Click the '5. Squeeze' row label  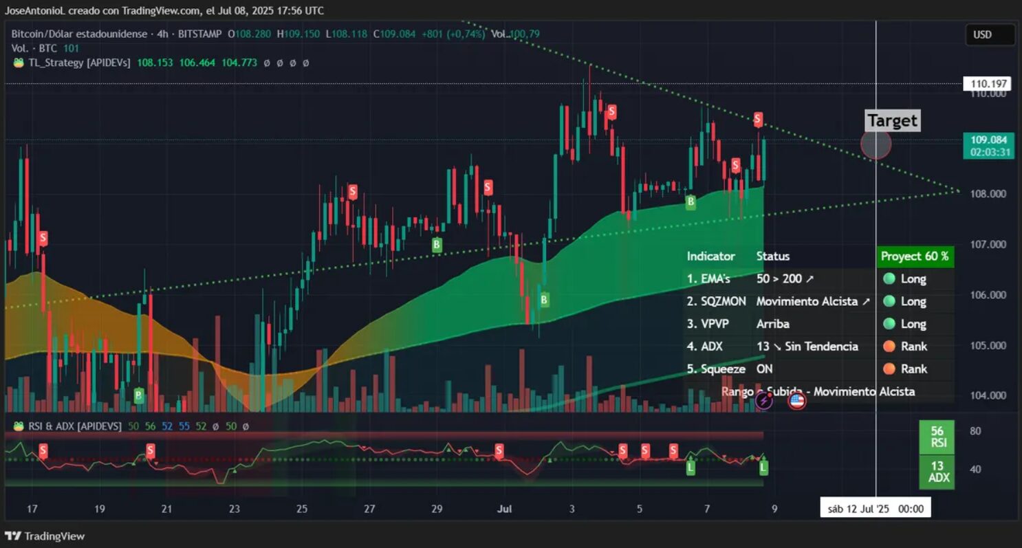tap(716, 369)
